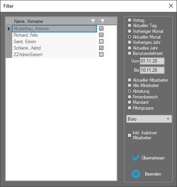
Task: Click the blue X Beenden icon
Action: point(136,174)
